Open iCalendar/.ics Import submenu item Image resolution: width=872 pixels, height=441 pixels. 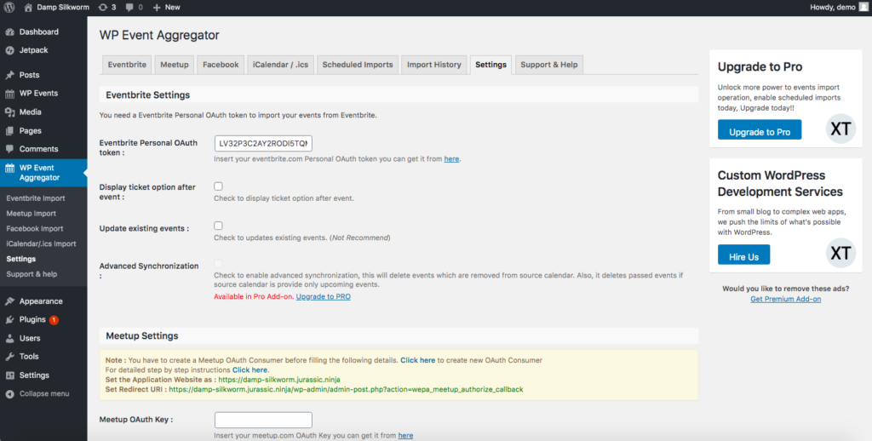pyautogui.click(x=41, y=243)
